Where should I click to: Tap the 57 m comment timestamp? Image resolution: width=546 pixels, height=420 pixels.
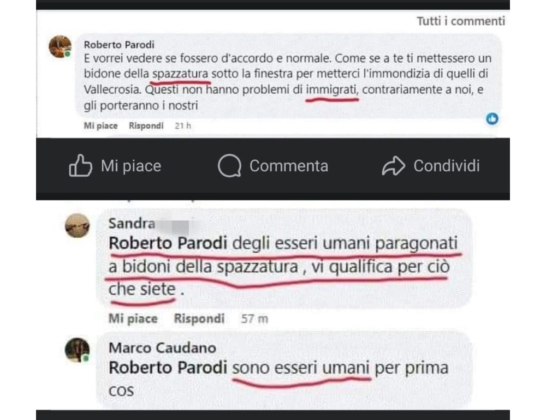(x=254, y=319)
